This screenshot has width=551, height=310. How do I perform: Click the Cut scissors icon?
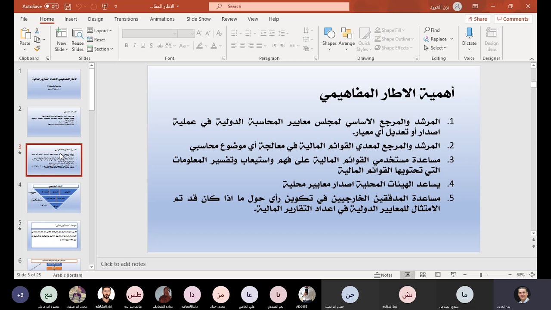37,31
